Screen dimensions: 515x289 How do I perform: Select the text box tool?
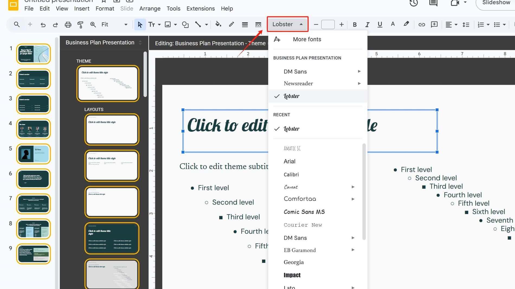(152, 25)
